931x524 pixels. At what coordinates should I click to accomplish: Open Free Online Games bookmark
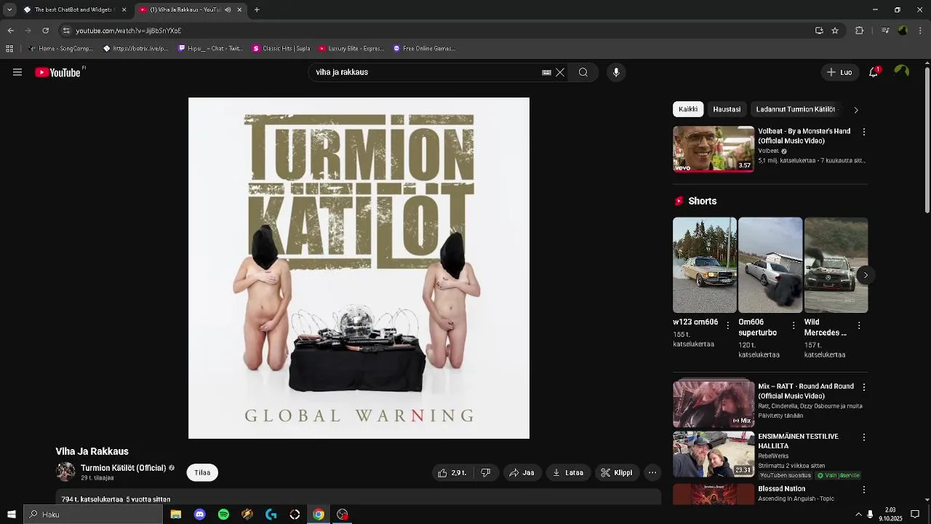424,49
